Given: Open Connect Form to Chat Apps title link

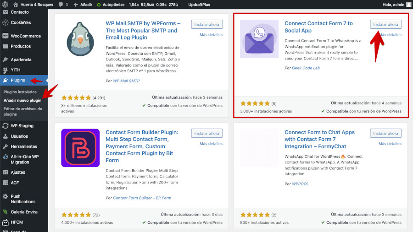Looking at the screenshot, I should coord(319,139).
